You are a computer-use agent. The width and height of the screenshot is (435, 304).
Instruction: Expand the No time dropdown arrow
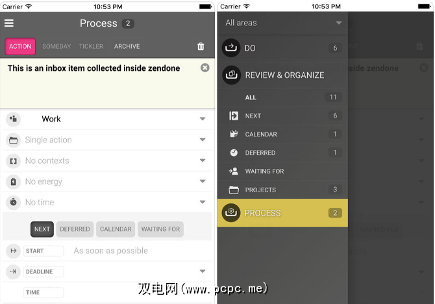(x=203, y=202)
